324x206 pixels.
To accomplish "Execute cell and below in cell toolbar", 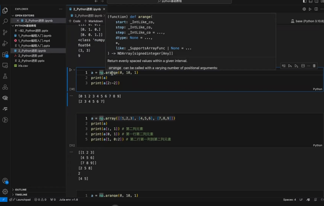I will pos(296,66).
